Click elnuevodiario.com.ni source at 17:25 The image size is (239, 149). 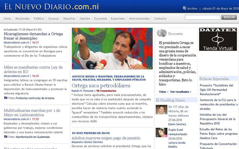(16, 119)
